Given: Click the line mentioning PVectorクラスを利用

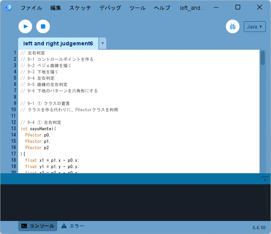Looking at the screenshot, I should point(69,110).
